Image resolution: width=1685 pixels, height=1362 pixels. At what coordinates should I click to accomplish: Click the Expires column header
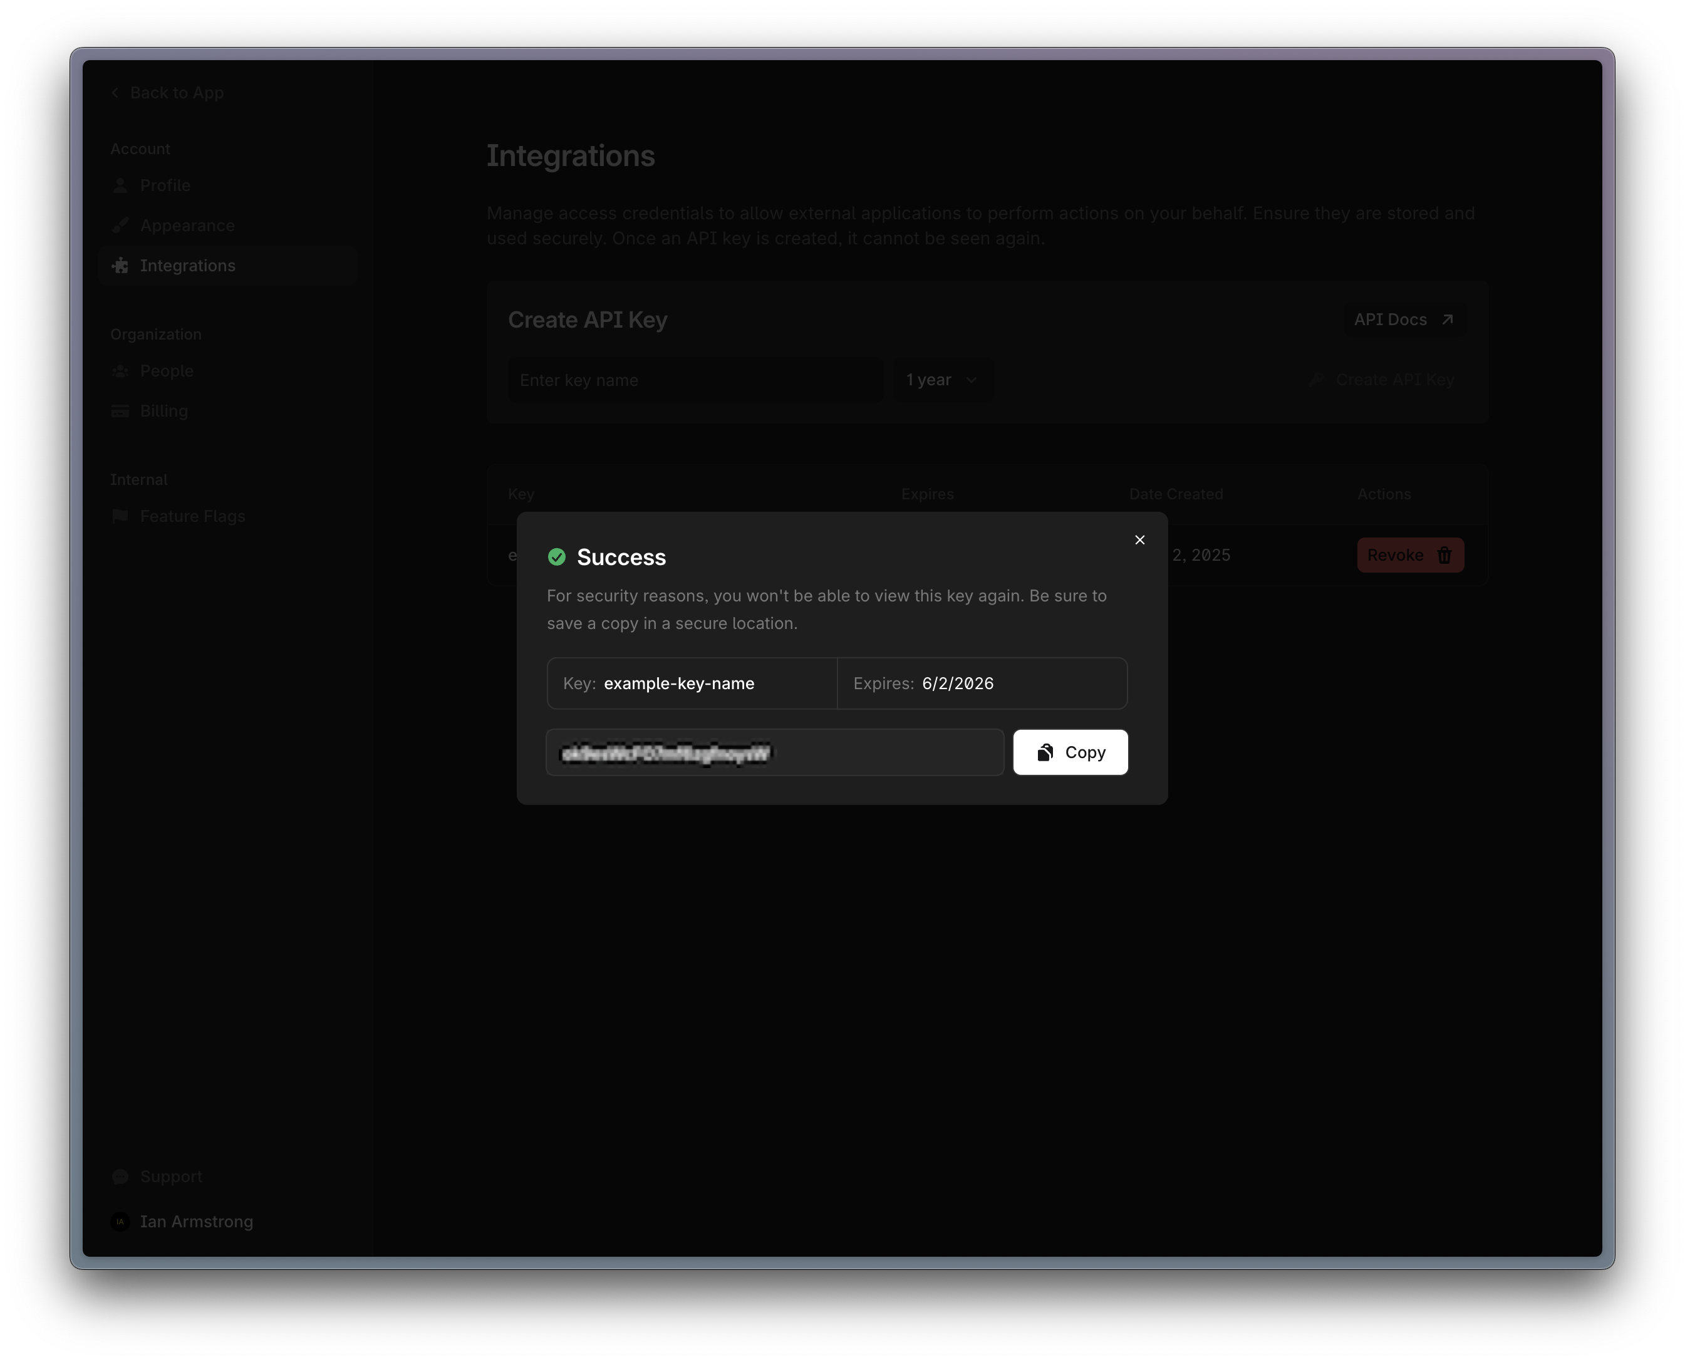pos(927,494)
